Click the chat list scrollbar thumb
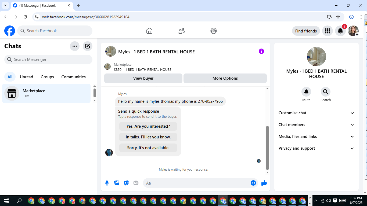Image resolution: width=367 pixels, height=206 pixels. point(95,93)
